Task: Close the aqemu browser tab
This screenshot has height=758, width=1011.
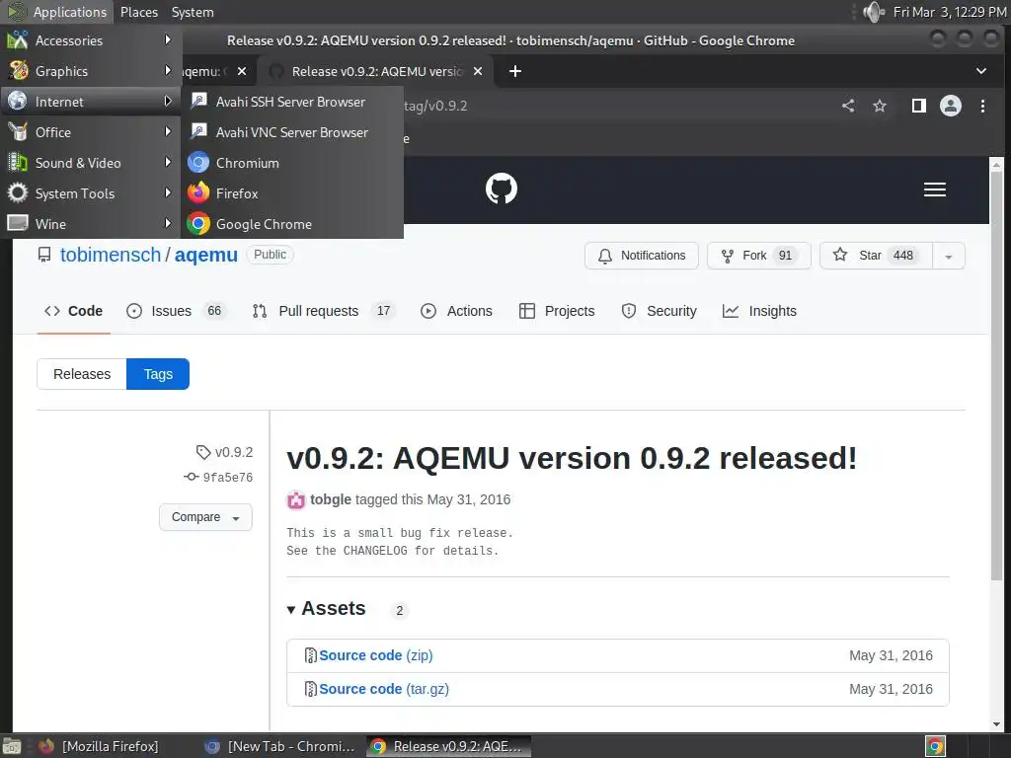Action: click(242, 71)
